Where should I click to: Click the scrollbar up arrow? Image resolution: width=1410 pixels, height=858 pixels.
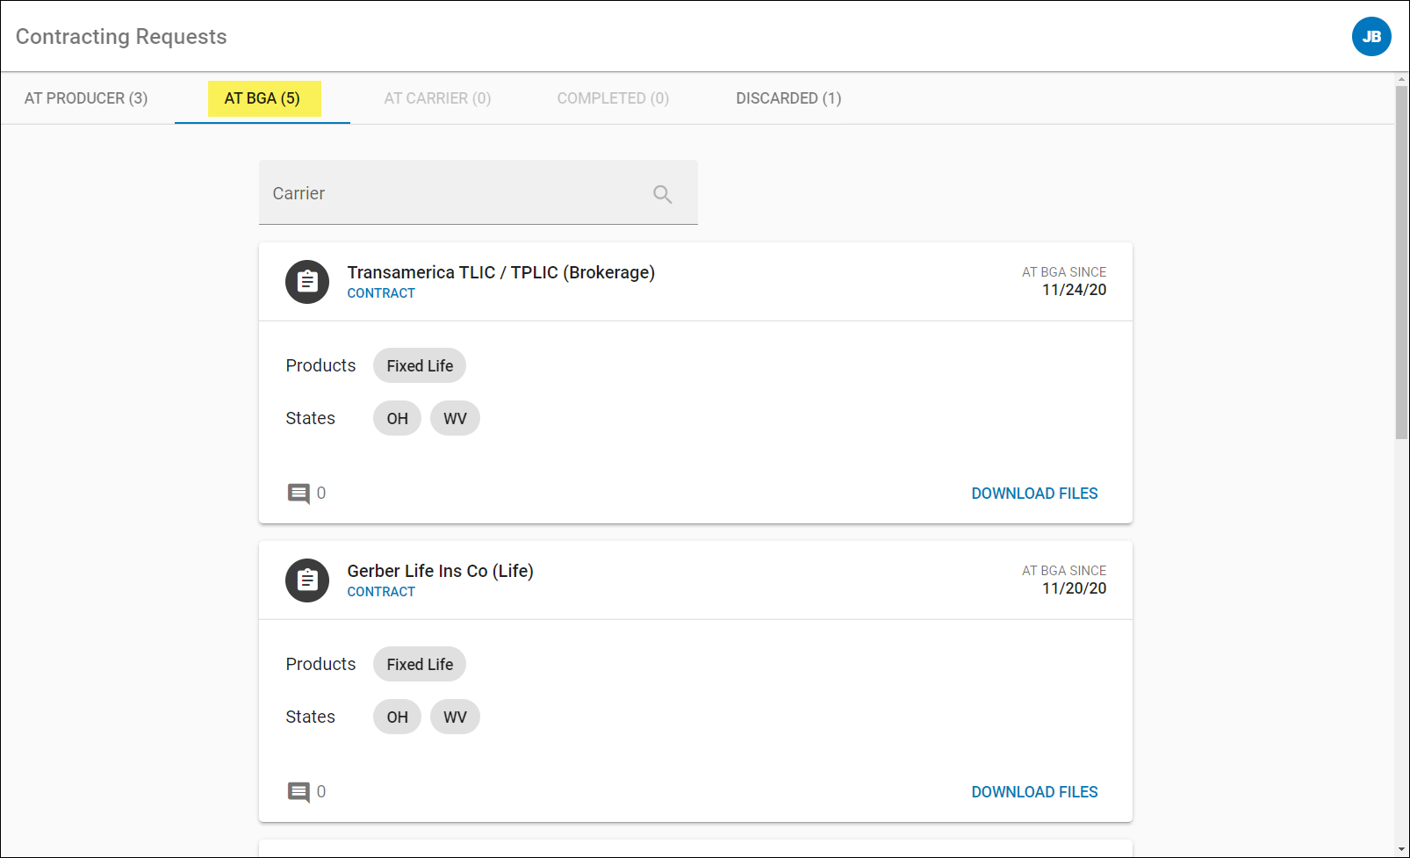pos(1401,80)
